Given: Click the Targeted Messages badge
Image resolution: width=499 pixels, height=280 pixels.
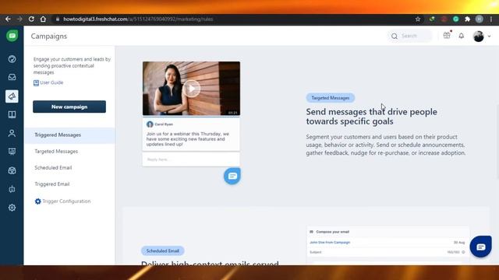Looking at the screenshot, I should 331,98.
